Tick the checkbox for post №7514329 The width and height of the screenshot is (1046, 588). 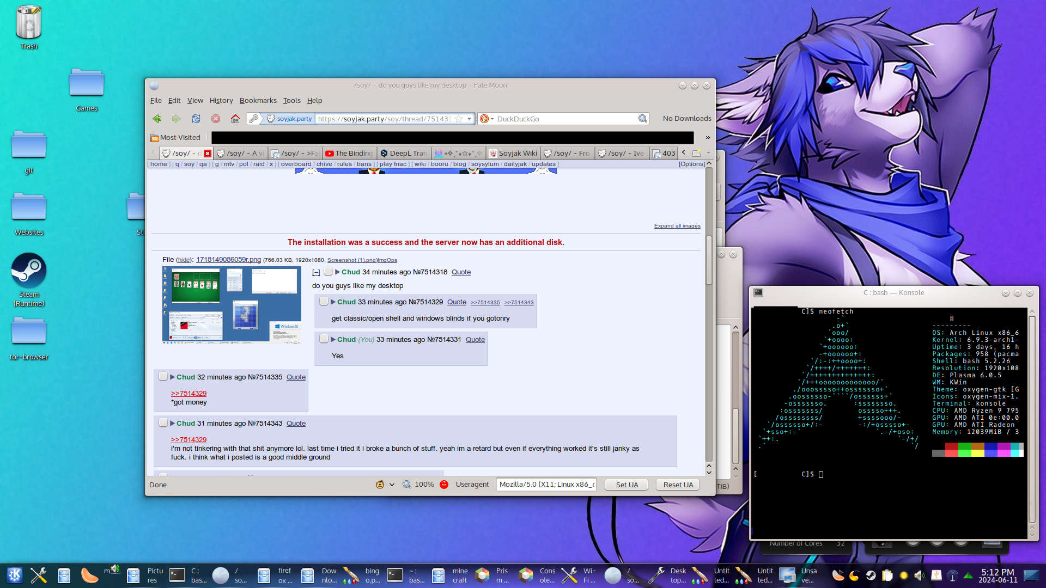[324, 302]
